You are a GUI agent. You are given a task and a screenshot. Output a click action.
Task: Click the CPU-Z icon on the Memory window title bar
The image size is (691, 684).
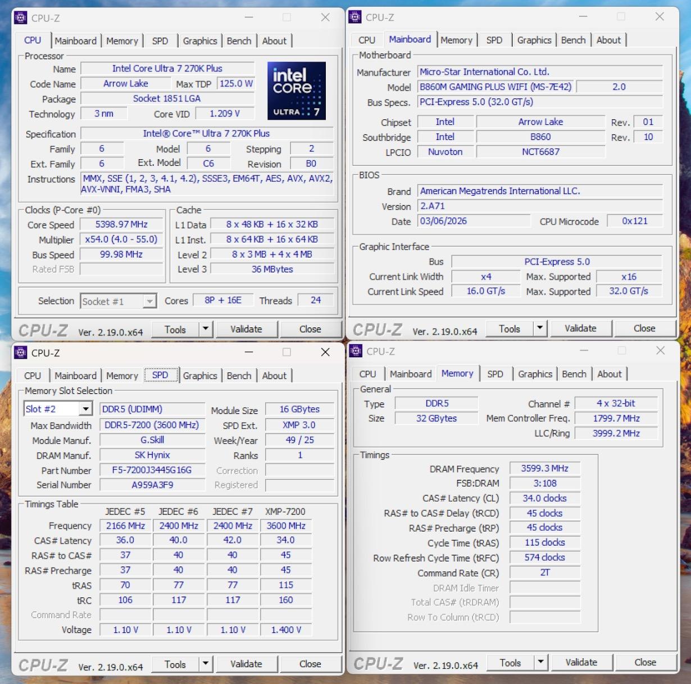click(x=354, y=351)
